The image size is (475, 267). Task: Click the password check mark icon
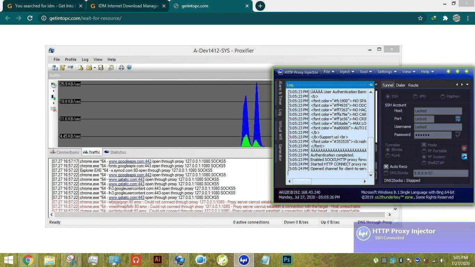click(x=458, y=135)
